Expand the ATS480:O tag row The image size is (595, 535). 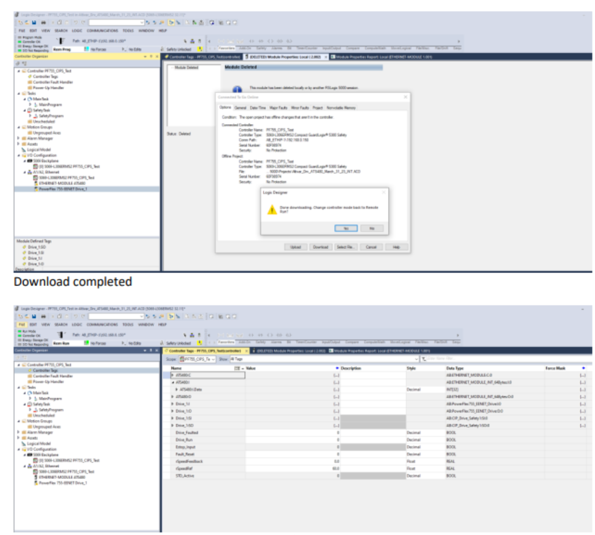click(x=172, y=397)
